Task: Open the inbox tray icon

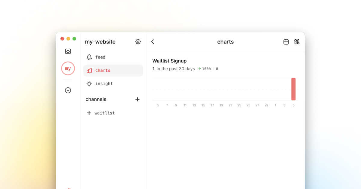Action: tap(68, 51)
